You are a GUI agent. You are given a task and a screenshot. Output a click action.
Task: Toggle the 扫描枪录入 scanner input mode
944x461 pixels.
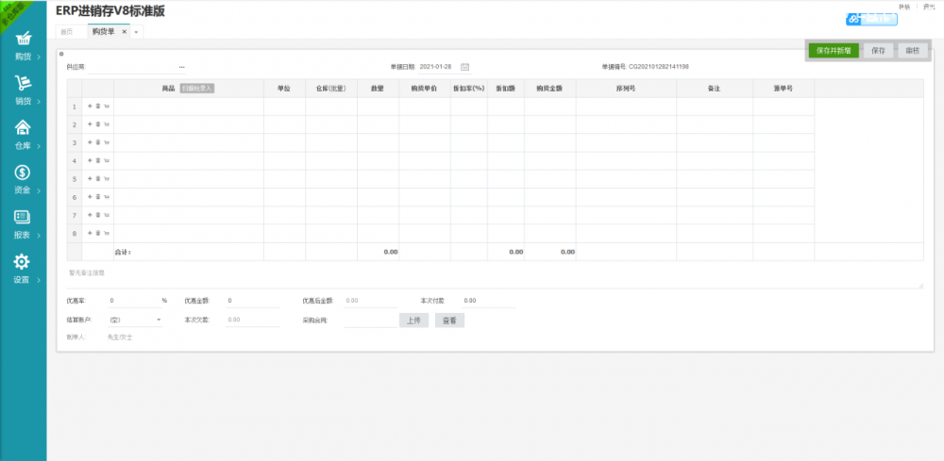(x=197, y=89)
